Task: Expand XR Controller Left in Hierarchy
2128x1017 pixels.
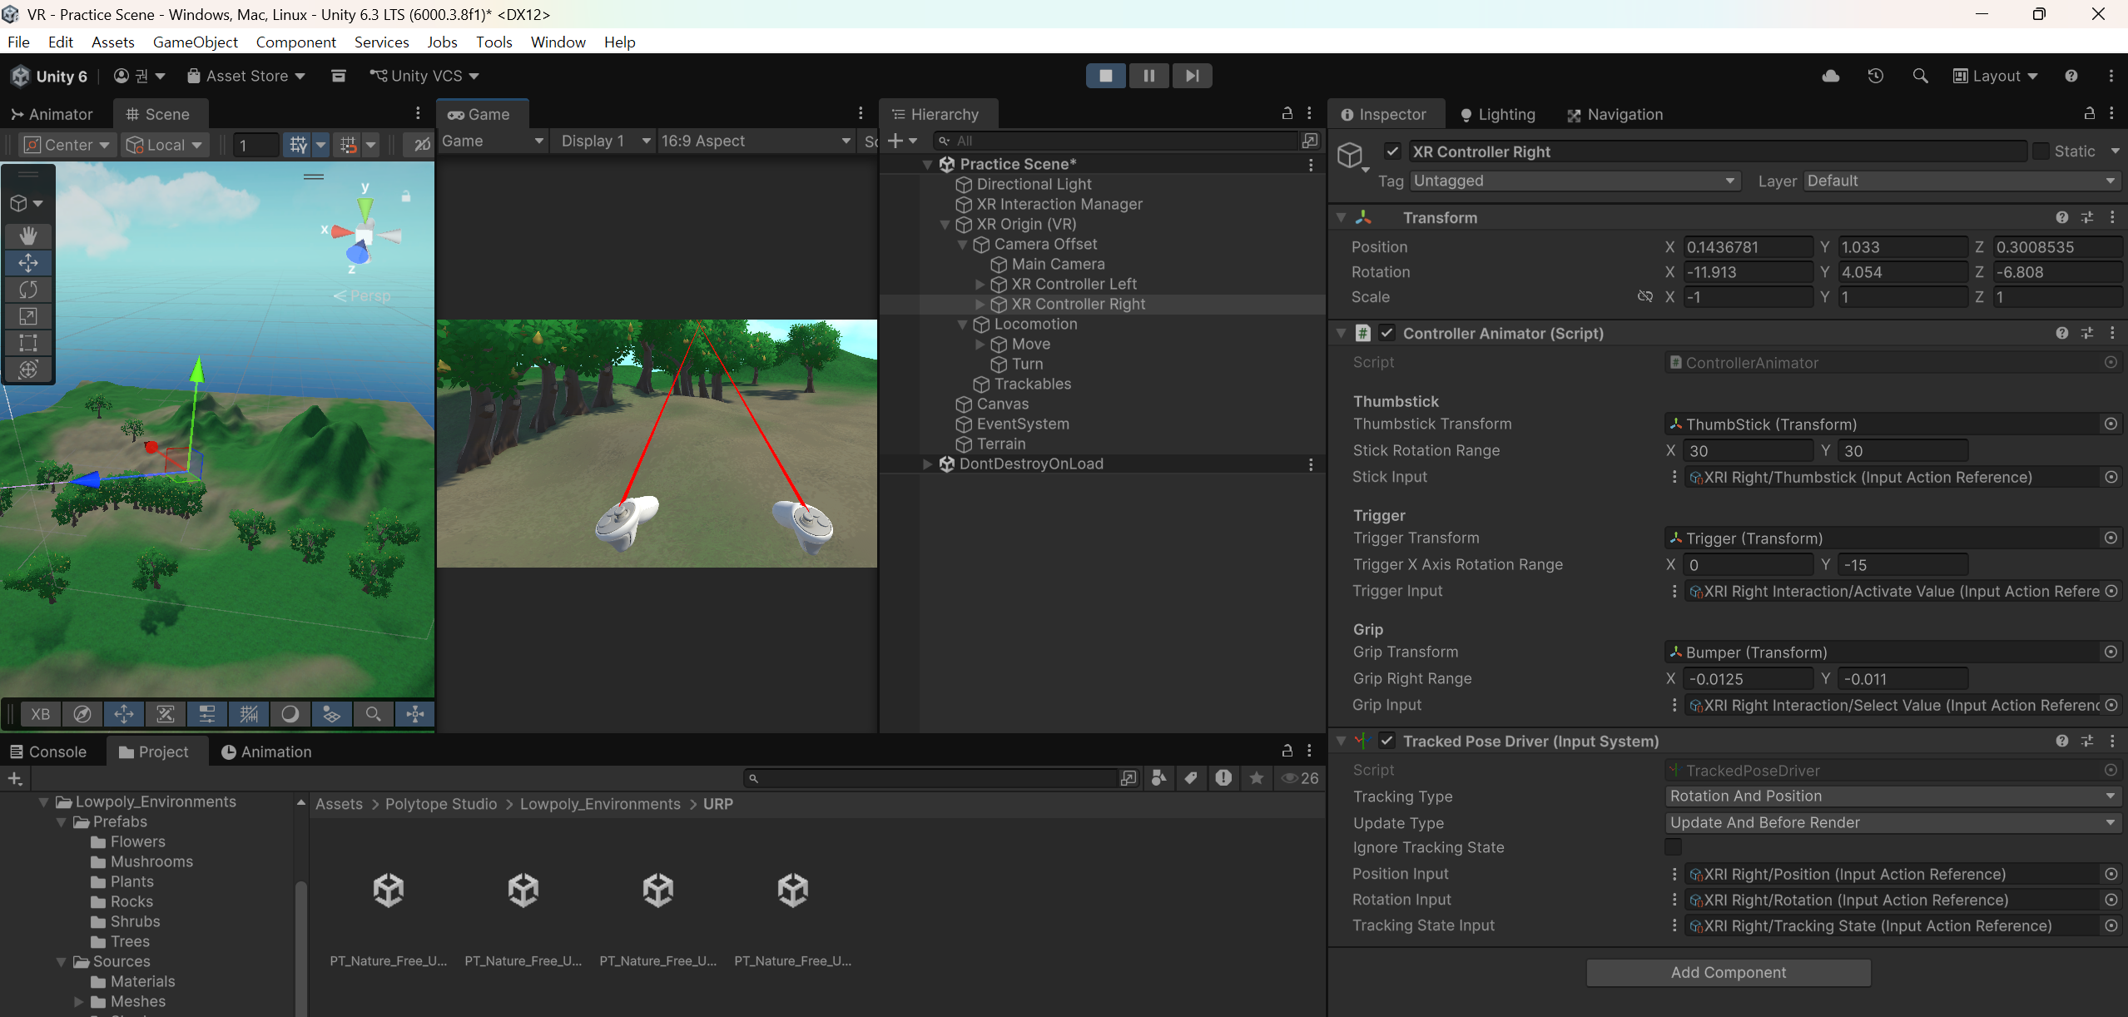Action: [980, 285]
